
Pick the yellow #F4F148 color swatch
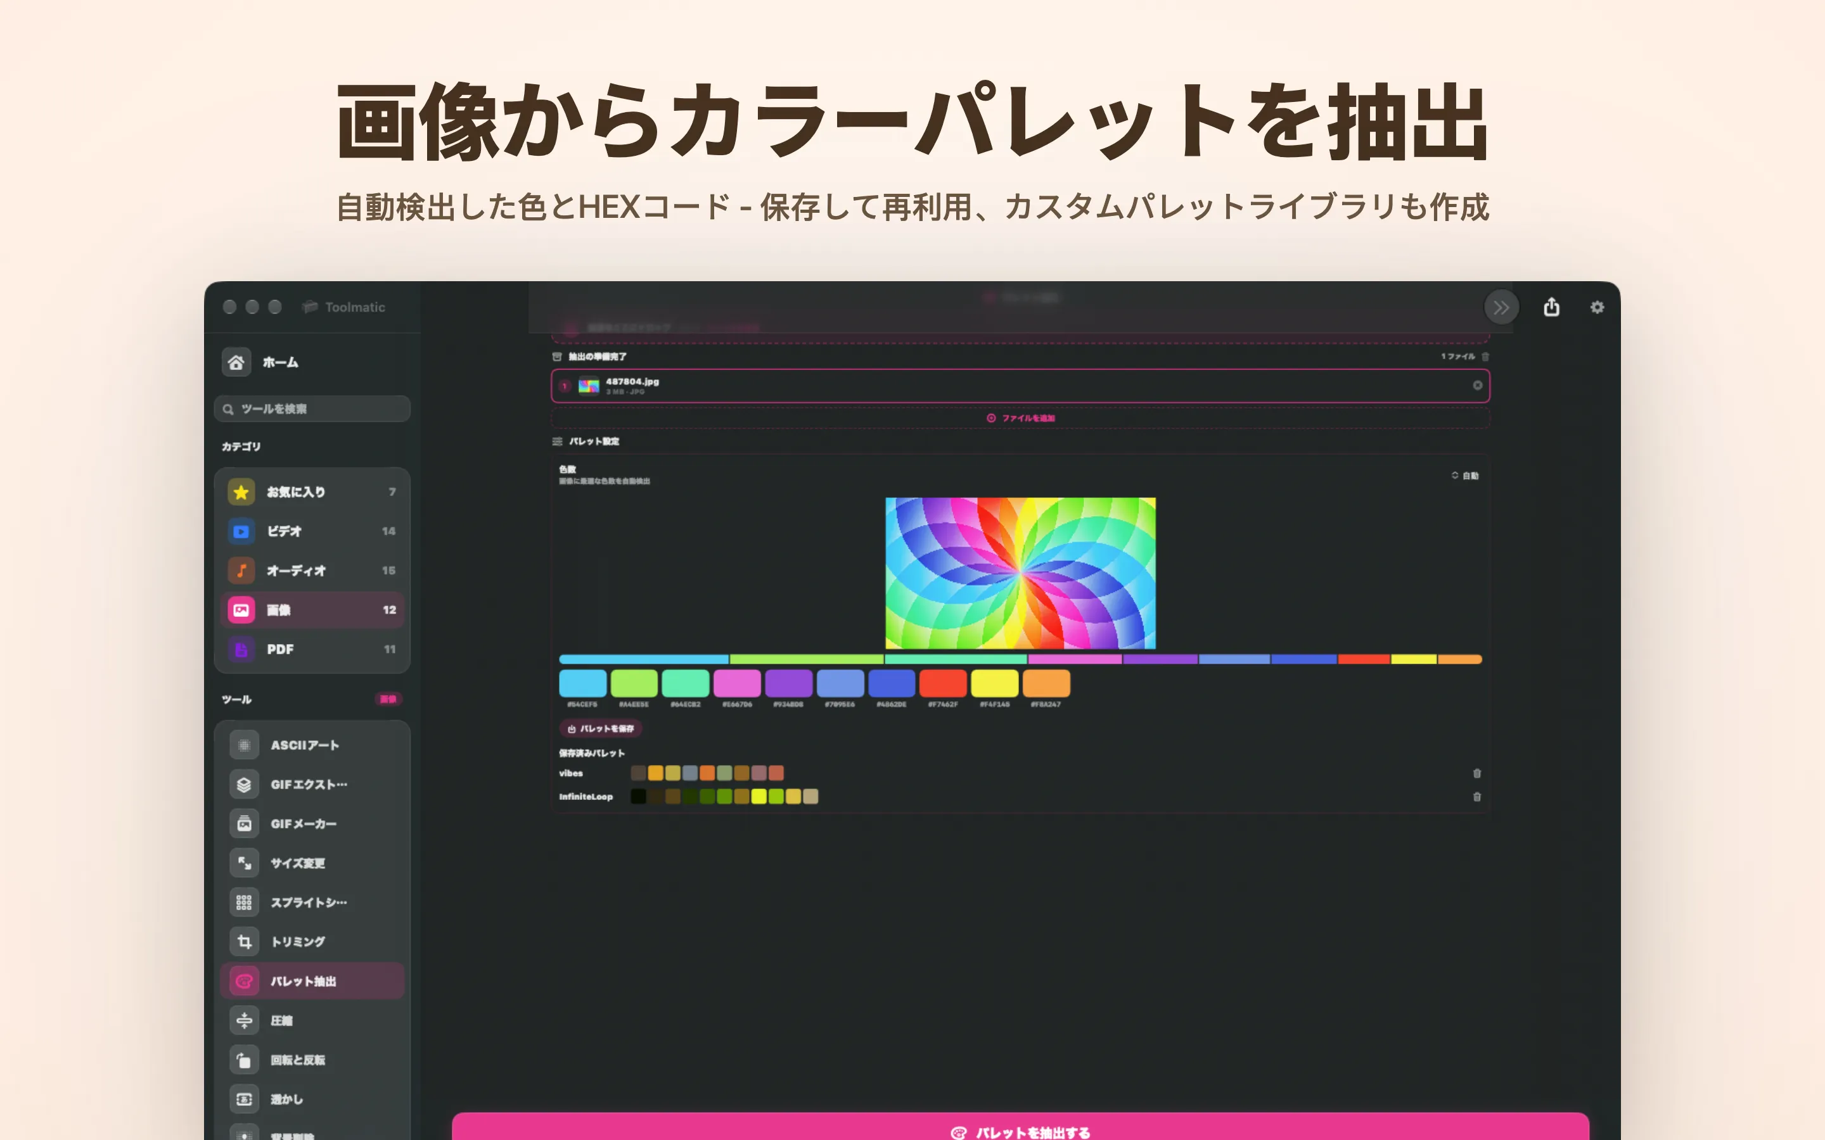pyautogui.click(x=995, y=683)
